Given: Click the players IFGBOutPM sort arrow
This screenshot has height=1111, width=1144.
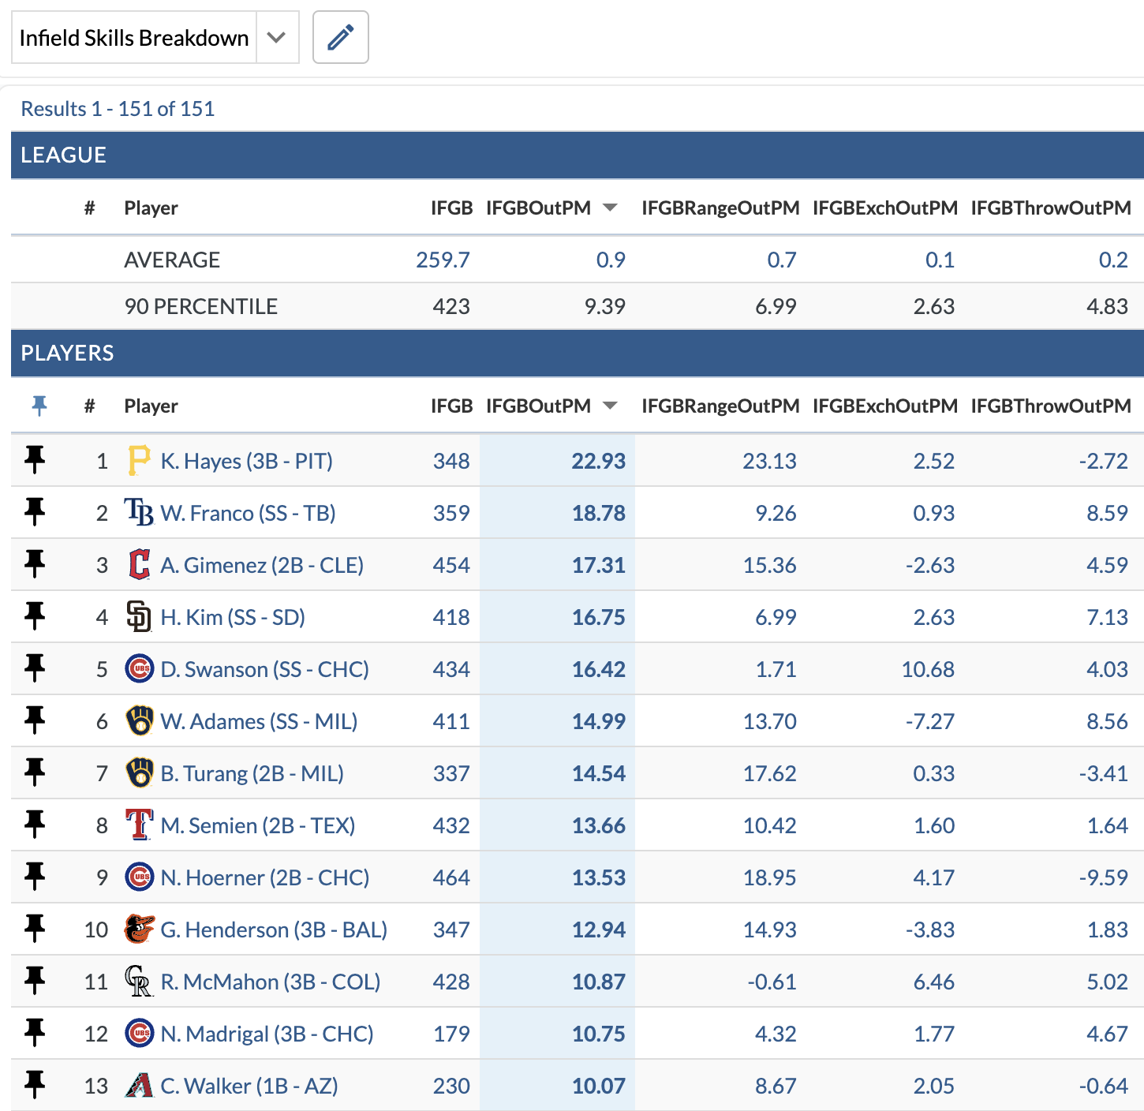Looking at the screenshot, I should point(610,406).
